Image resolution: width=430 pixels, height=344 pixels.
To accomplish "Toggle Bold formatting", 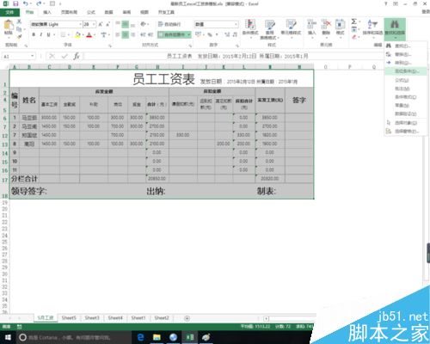I will click(34, 34).
